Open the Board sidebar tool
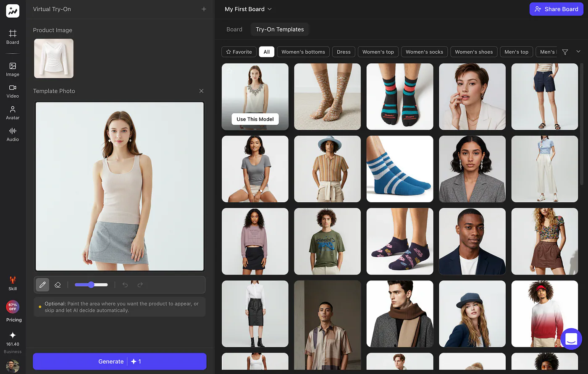This screenshot has height=374, width=588. pyautogui.click(x=13, y=37)
